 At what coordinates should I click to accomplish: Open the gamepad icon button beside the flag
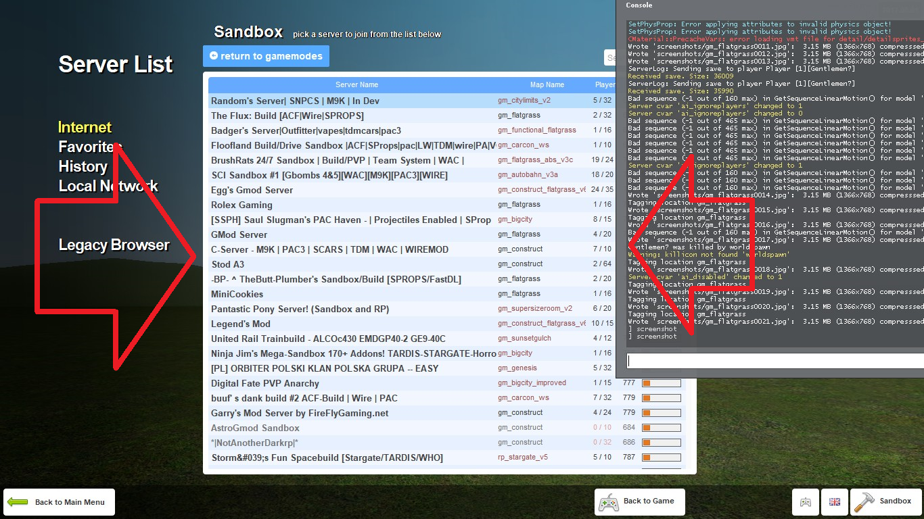pos(806,502)
